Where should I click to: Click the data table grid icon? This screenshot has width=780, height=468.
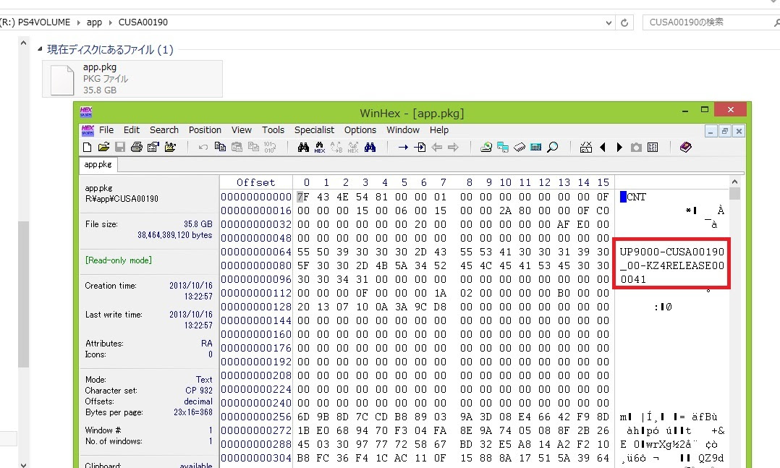coord(653,148)
